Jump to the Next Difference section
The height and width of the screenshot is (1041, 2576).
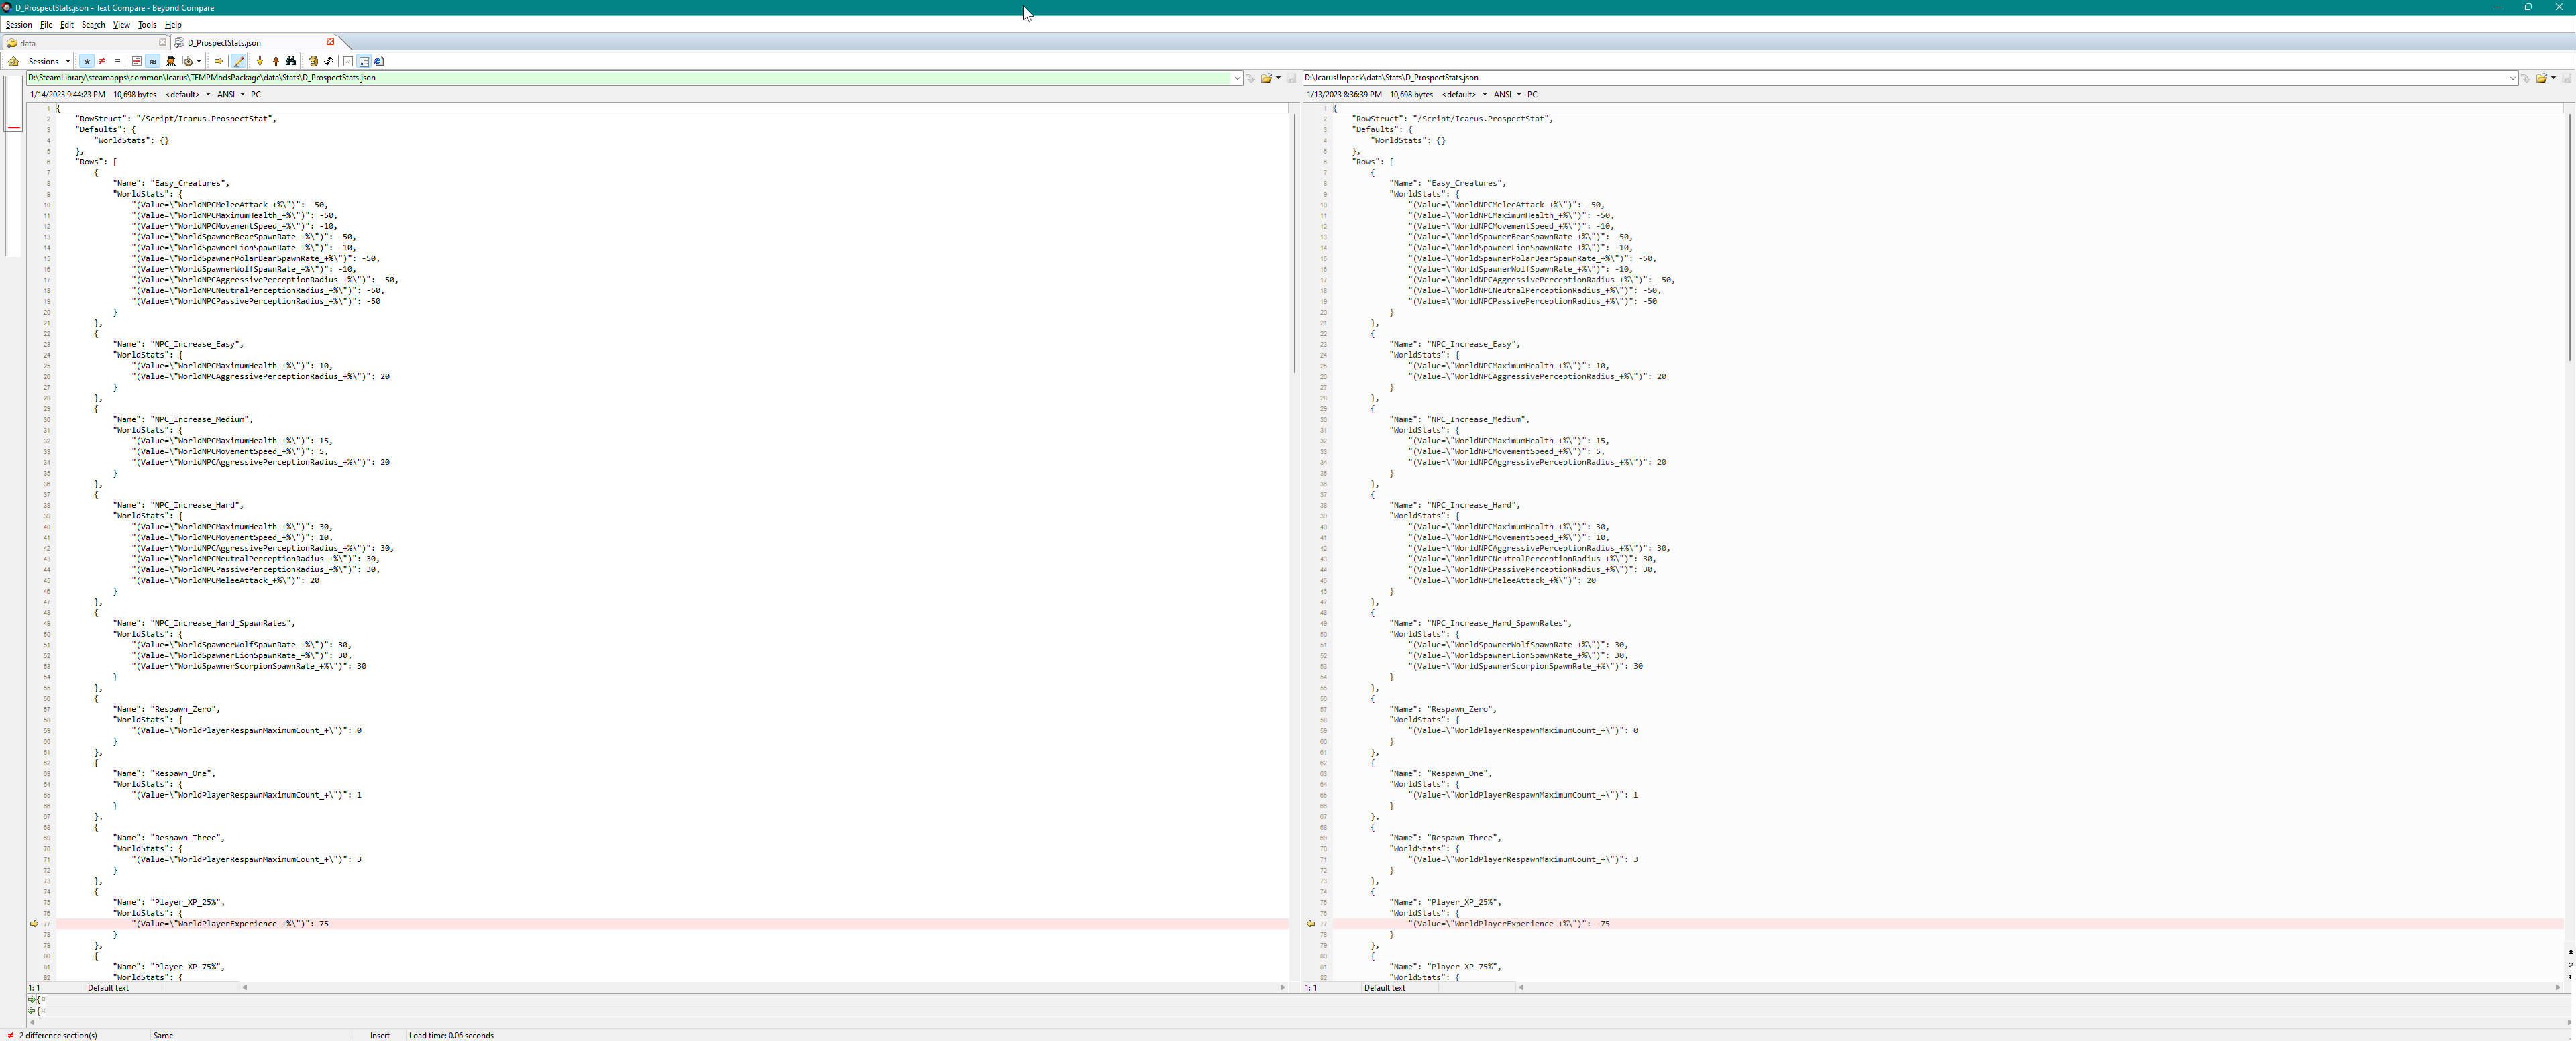click(260, 61)
